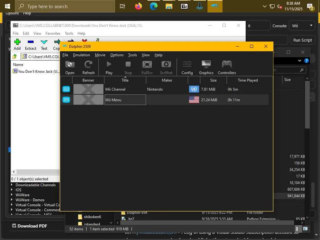This screenshot has width=320, height=240.
Task: Click Wii Menu USA flag icon
Action: [194, 100]
